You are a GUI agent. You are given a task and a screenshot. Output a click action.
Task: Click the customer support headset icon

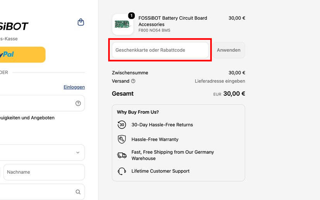tap(122, 171)
